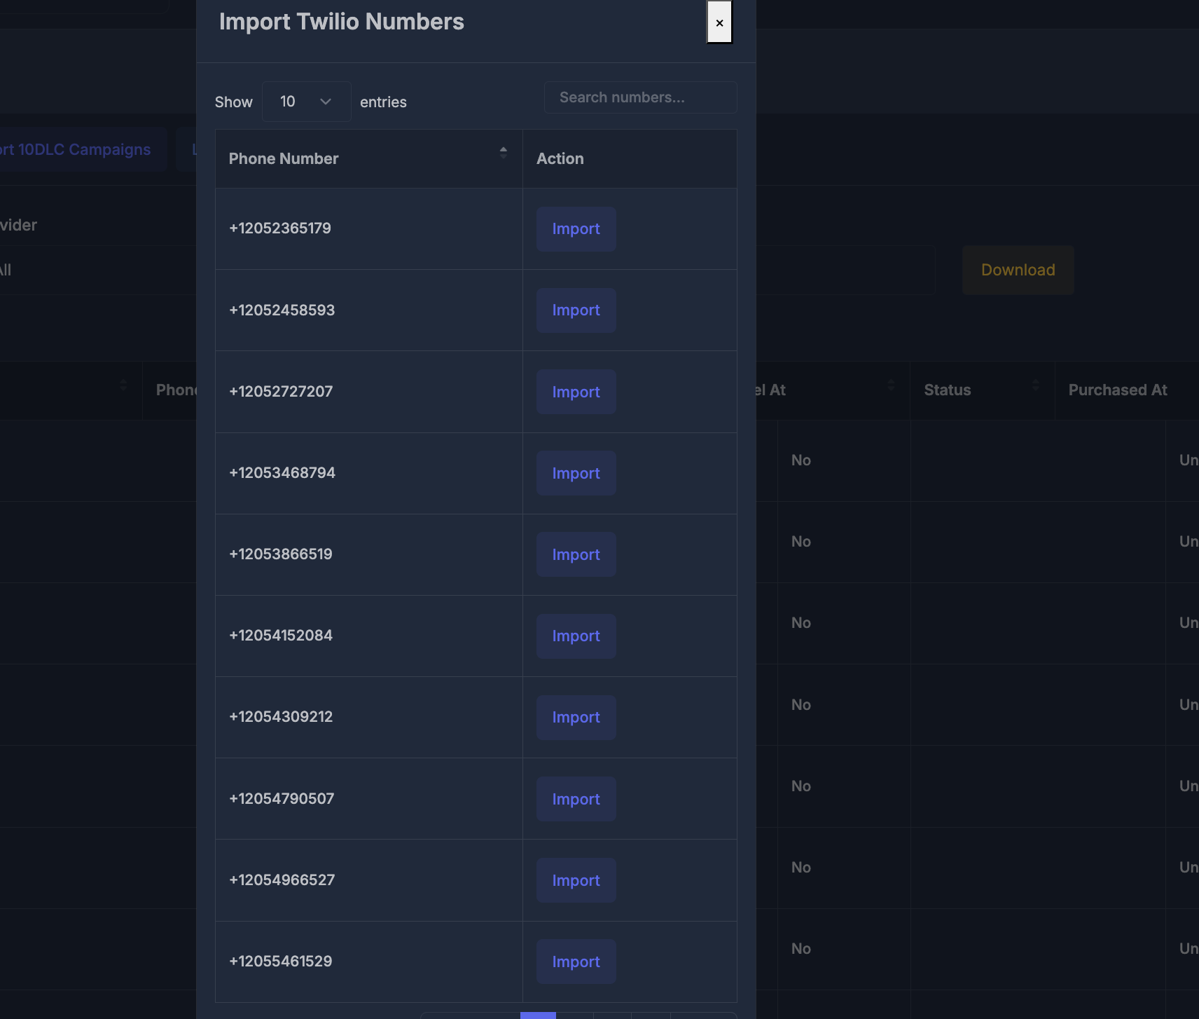Image resolution: width=1199 pixels, height=1019 pixels.
Task: Import number +12054966527
Action: [x=576, y=880]
